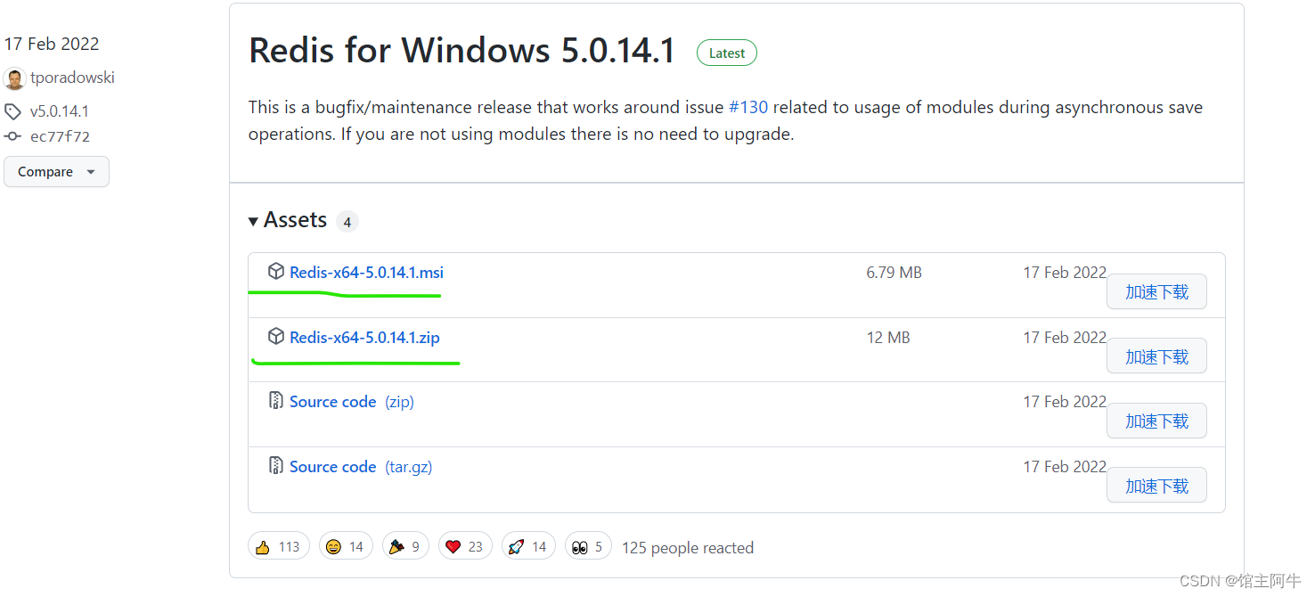The height and width of the screenshot is (597, 1315).
Task: Download Redis-x64-5.0.14.1.zip
Action: point(364,338)
